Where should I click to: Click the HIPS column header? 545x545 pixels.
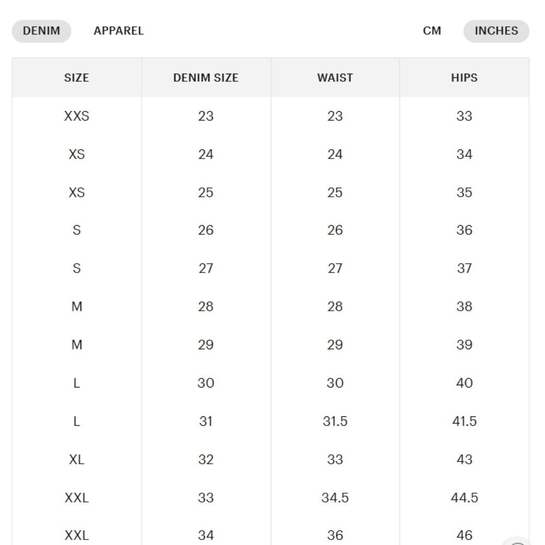pos(464,78)
